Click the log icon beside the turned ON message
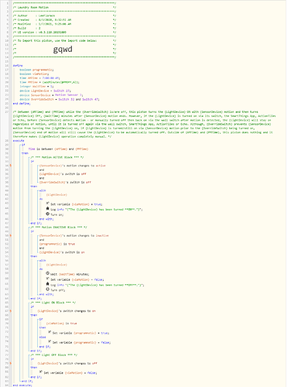The height and width of the screenshot is (387, 288). 47,208
